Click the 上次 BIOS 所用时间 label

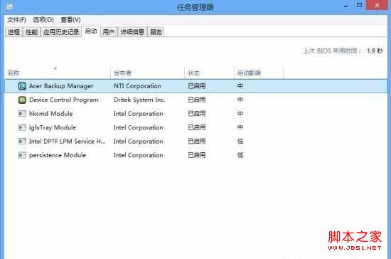point(332,51)
